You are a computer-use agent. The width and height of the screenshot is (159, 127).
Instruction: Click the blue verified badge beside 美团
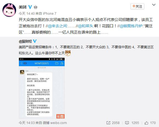coord(30,7)
